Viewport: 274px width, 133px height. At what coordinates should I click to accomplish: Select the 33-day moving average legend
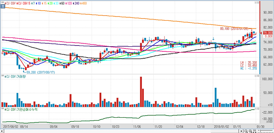56,3
